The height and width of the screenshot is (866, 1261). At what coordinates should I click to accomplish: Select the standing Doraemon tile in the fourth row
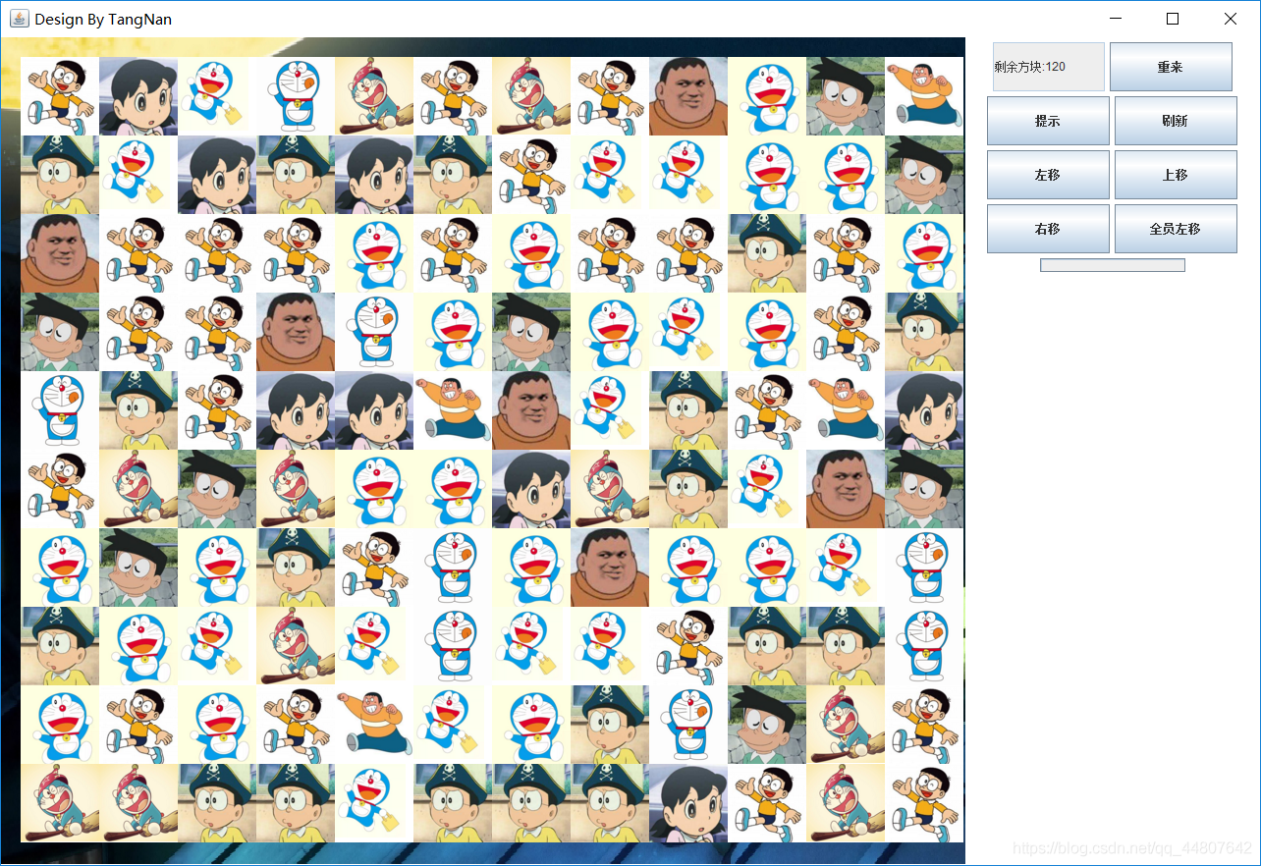tap(374, 332)
